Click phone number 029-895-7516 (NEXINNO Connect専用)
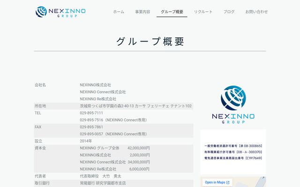 tap(113, 120)
